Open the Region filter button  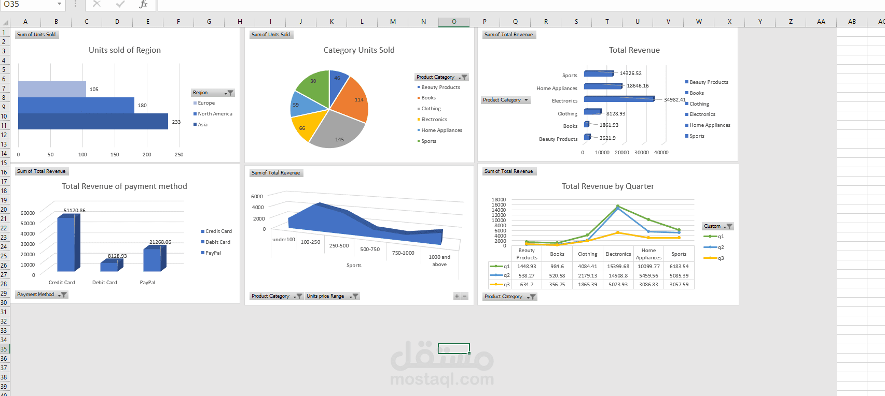213,93
